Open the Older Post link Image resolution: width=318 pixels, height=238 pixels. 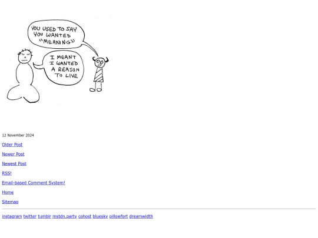click(x=12, y=145)
